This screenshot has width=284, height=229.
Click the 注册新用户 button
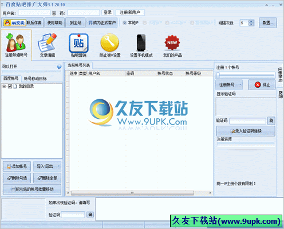[x=130, y=13]
